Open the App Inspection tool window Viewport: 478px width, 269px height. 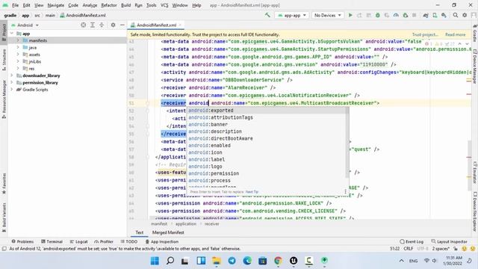pos(162,241)
